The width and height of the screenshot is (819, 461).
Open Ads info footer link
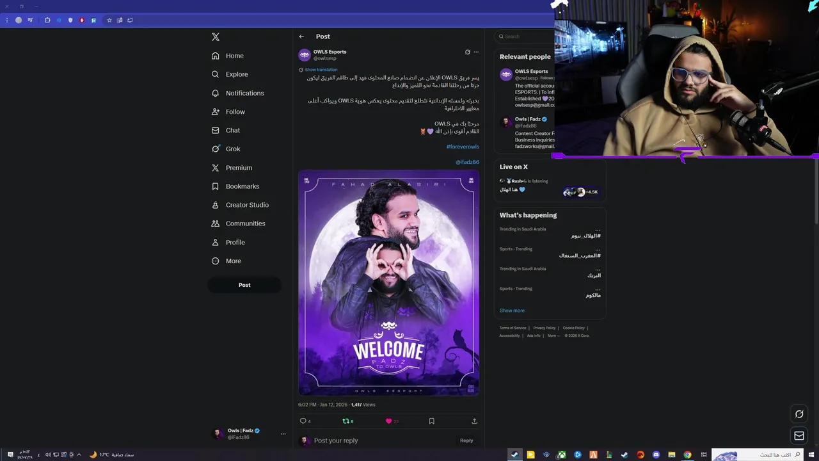pyautogui.click(x=534, y=336)
